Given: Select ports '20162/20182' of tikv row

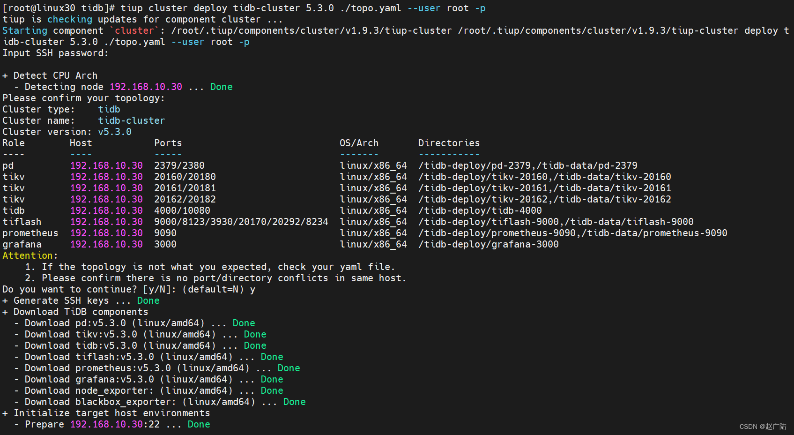Looking at the screenshot, I should pyautogui.click(x=185, y=199).
